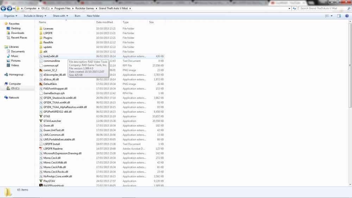
Task: Expand breadcrumb arrow after Grand Theft Auto V Mod
Action: click(x=130, y=8)
